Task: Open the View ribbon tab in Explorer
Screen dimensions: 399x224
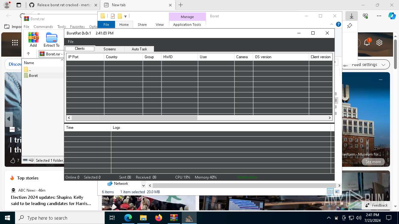Action: click(160, 25)
